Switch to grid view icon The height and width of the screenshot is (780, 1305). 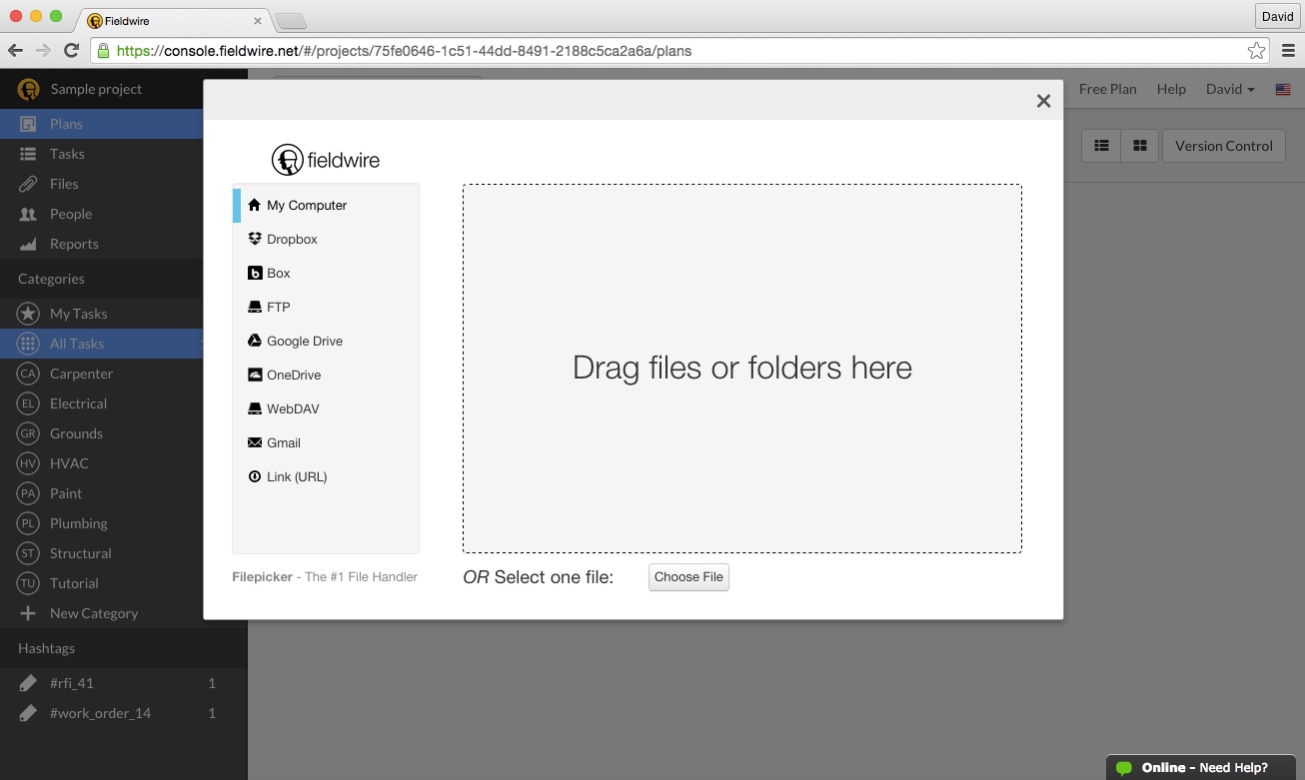pos(1139,146)
